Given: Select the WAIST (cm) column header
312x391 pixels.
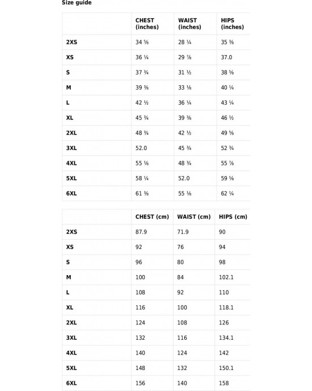Looking at the screenshot, I should click(194, 217).
